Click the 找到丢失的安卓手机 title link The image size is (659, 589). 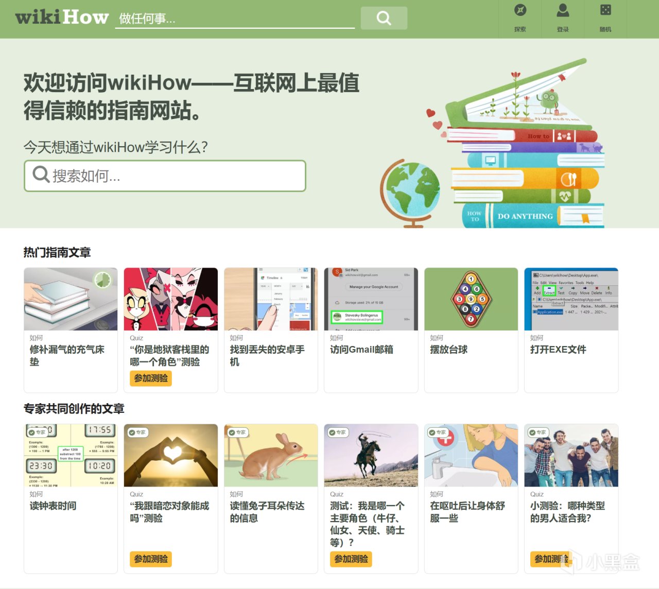(x=267, y=356)
